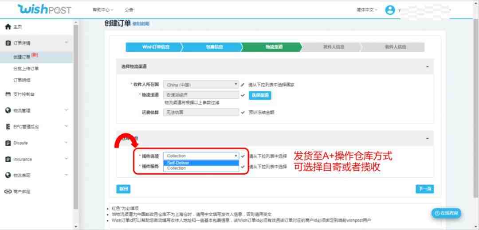Click the checkmark beside the 物流渠道 field
The height and width of the screenshot is (230, 479).
point(243,95)
